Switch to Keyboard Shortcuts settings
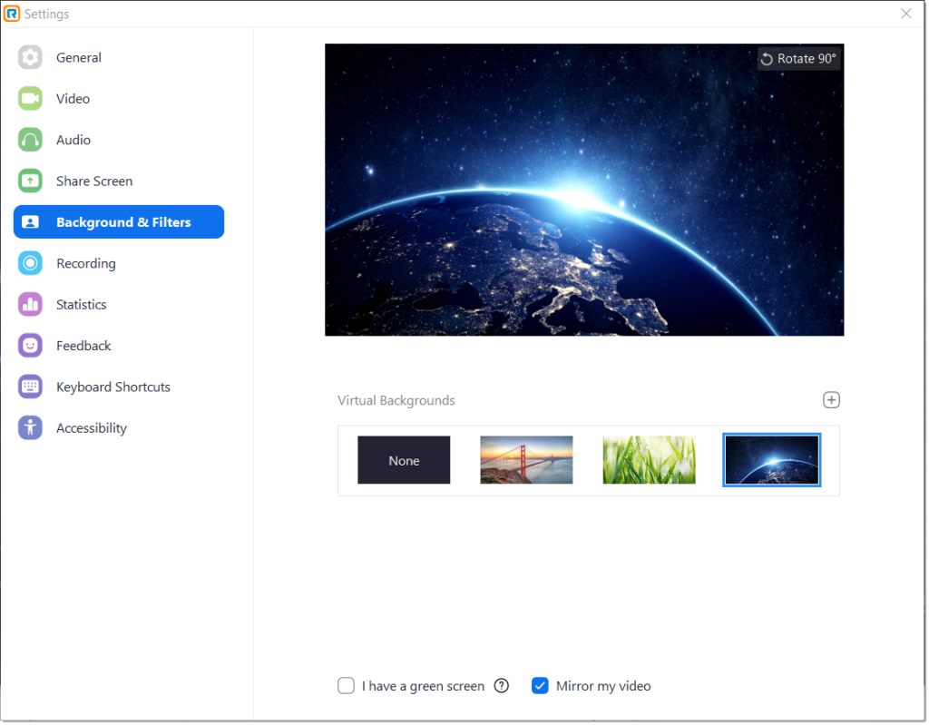Image resolution: width=929 pixels, height=725 pixels. point(112,387)
